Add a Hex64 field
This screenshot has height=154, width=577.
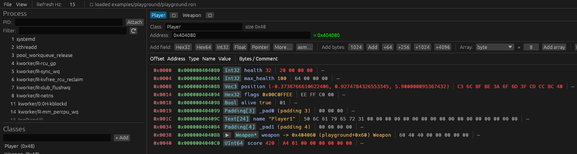pos(204,47)
